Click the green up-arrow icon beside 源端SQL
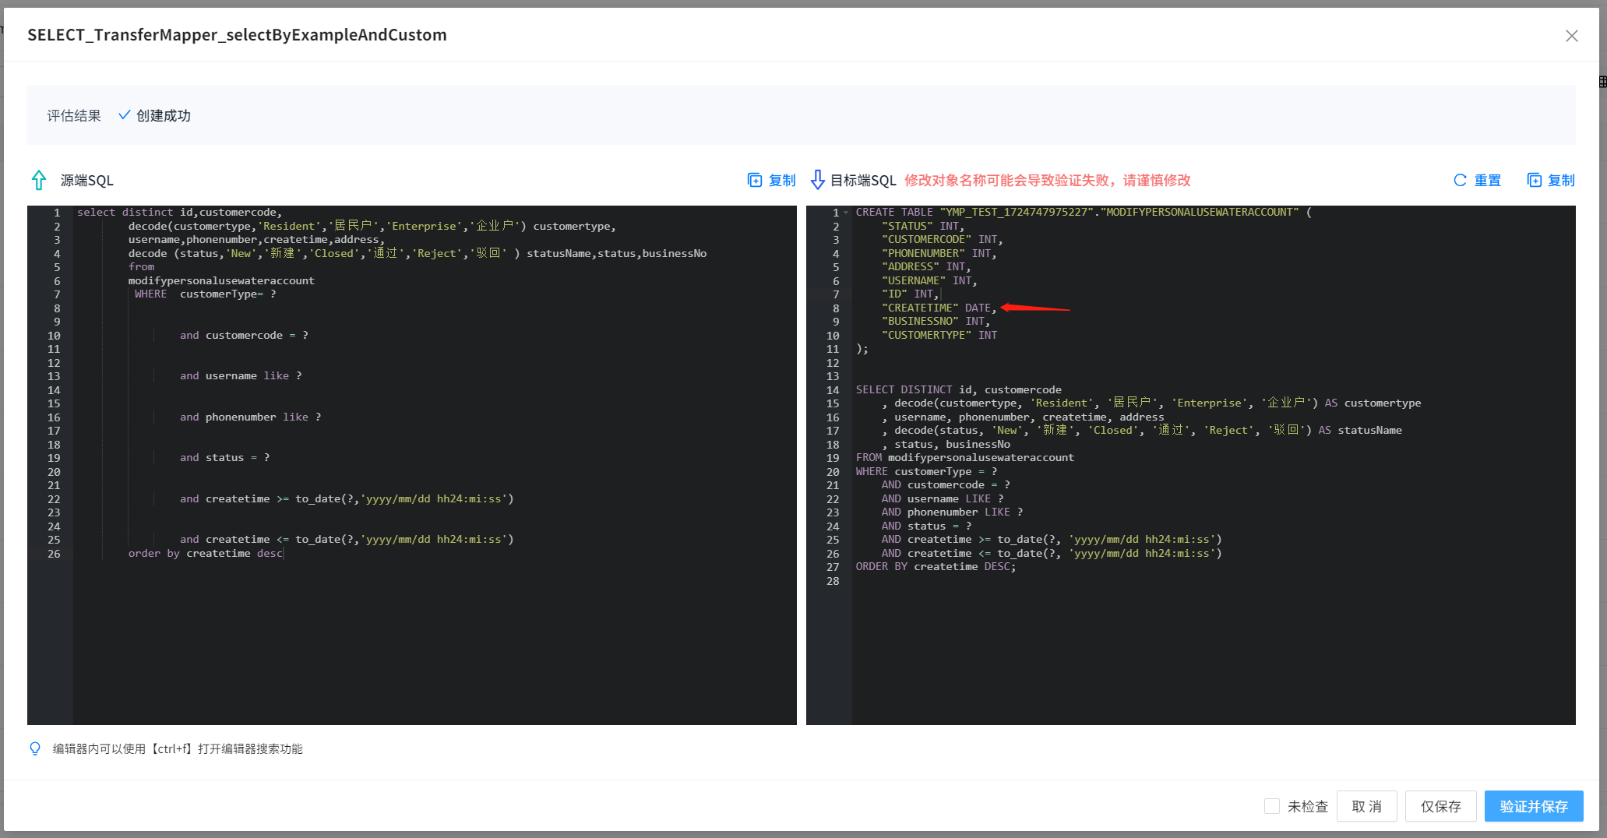Viewport: 1607px width, 838px height. (x=38, y=180)
